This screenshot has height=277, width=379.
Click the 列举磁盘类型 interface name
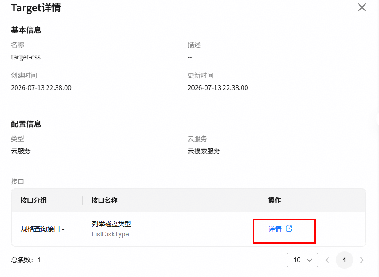(111, 224)
